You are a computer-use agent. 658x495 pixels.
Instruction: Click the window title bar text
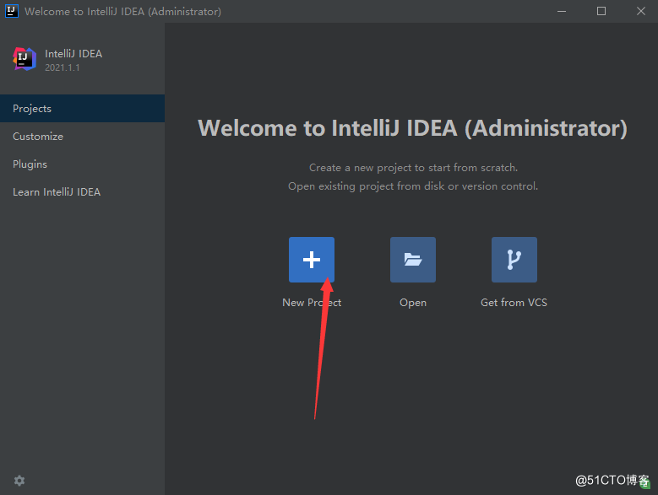[123, 11]
